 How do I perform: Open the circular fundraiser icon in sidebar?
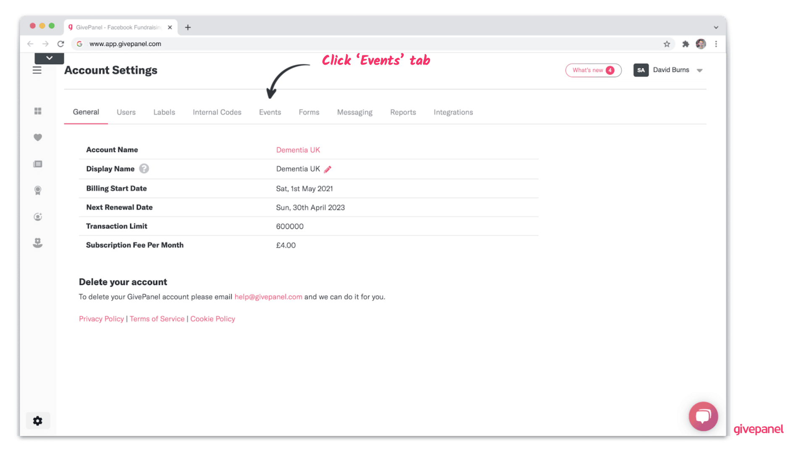tap(38, 217)
